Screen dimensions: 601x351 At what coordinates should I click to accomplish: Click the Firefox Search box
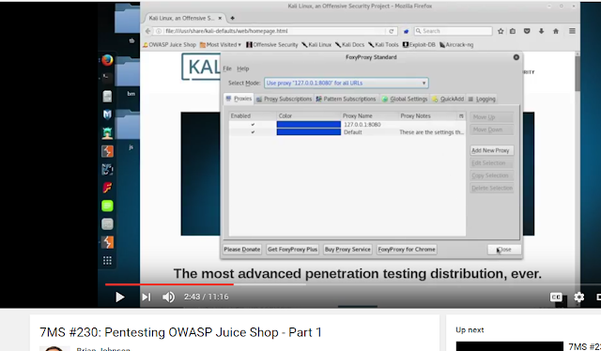point(454,31)
